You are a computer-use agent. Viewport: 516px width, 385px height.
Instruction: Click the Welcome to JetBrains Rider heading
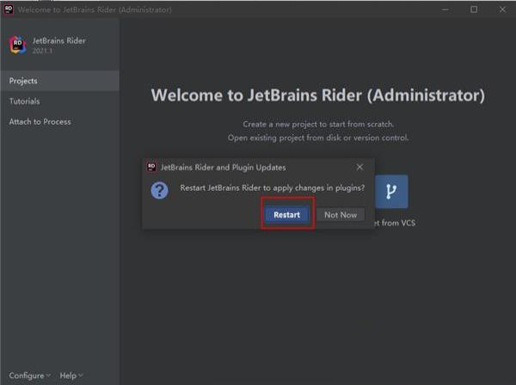(x=317, y=95)
